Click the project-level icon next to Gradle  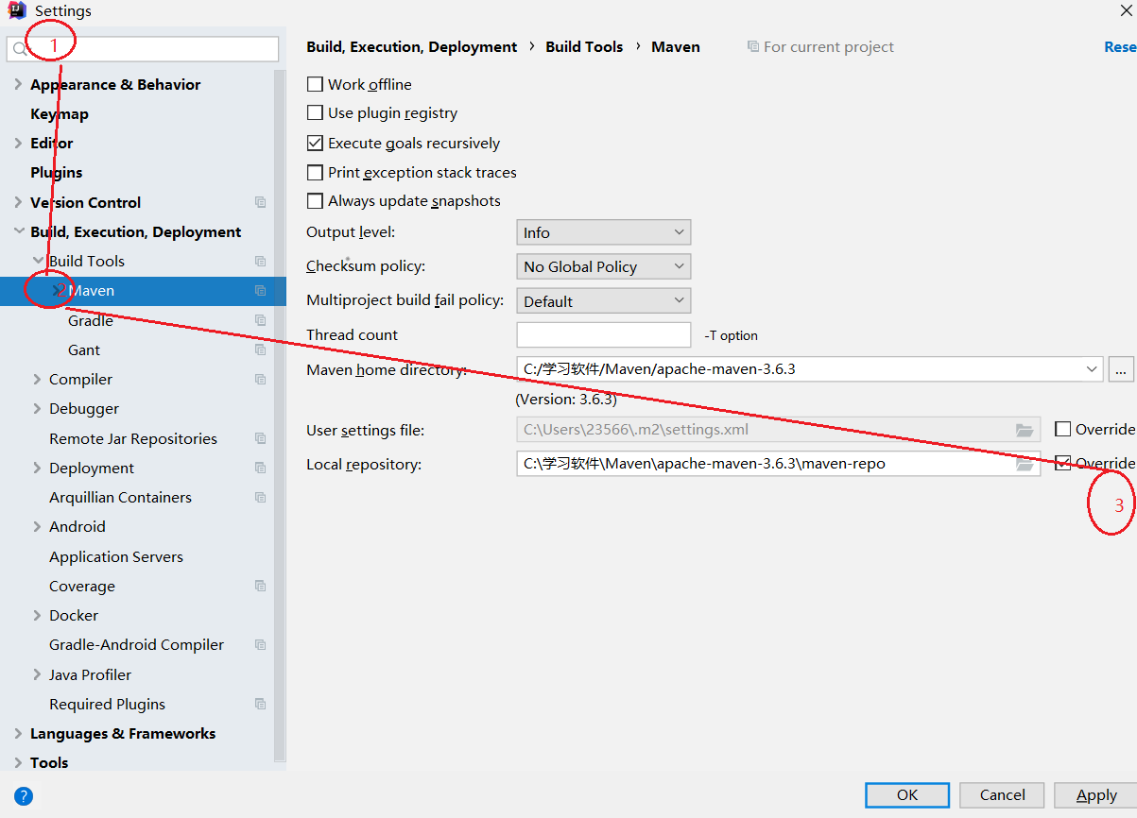pyautogui.click(x=260, y=320)
